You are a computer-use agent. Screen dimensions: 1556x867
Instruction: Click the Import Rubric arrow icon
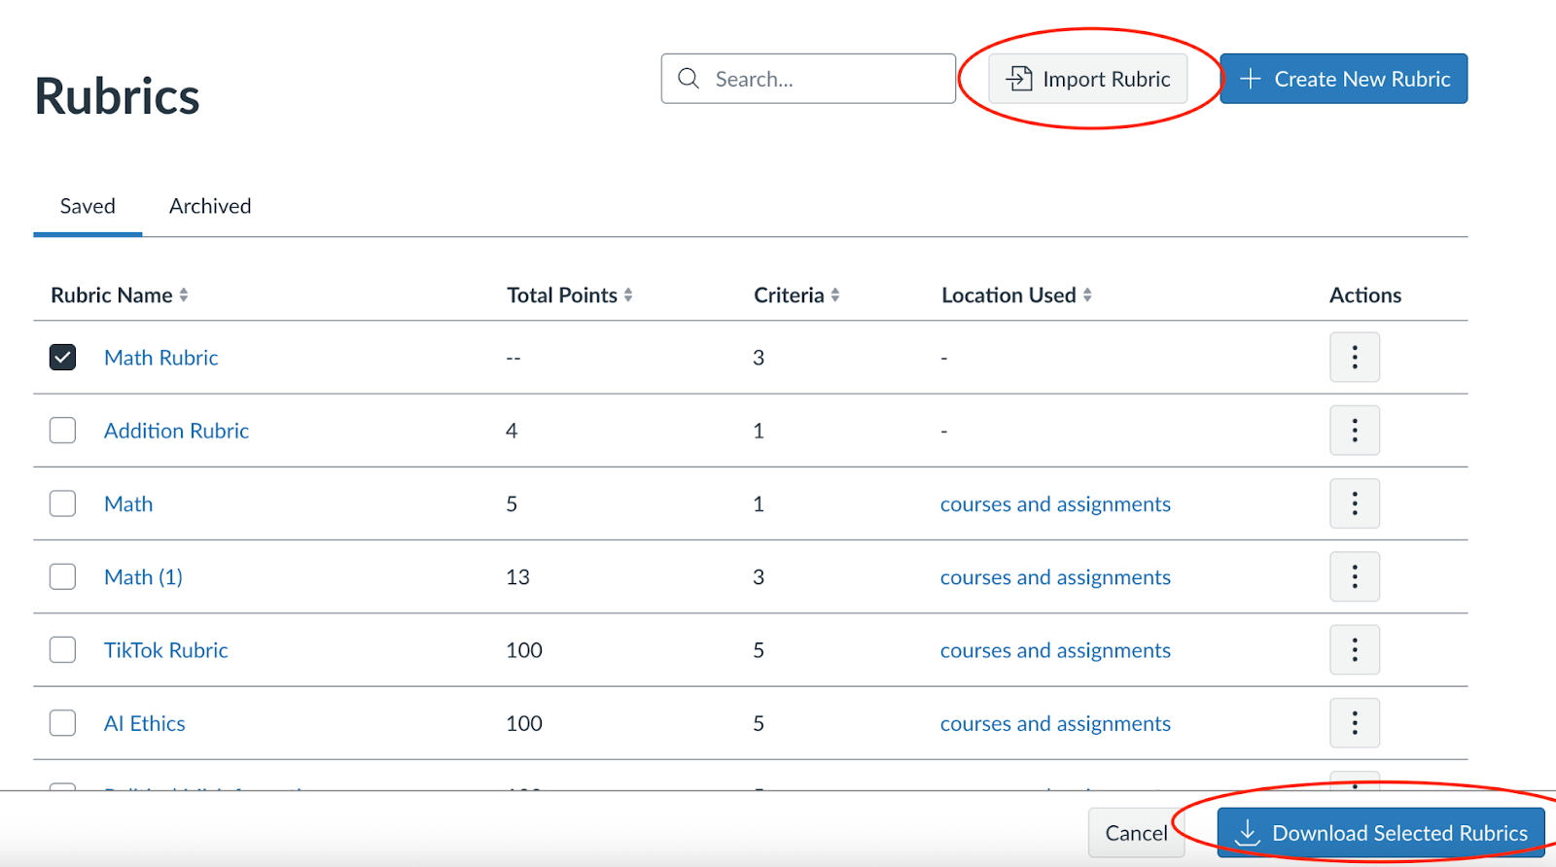point(1018,79)
